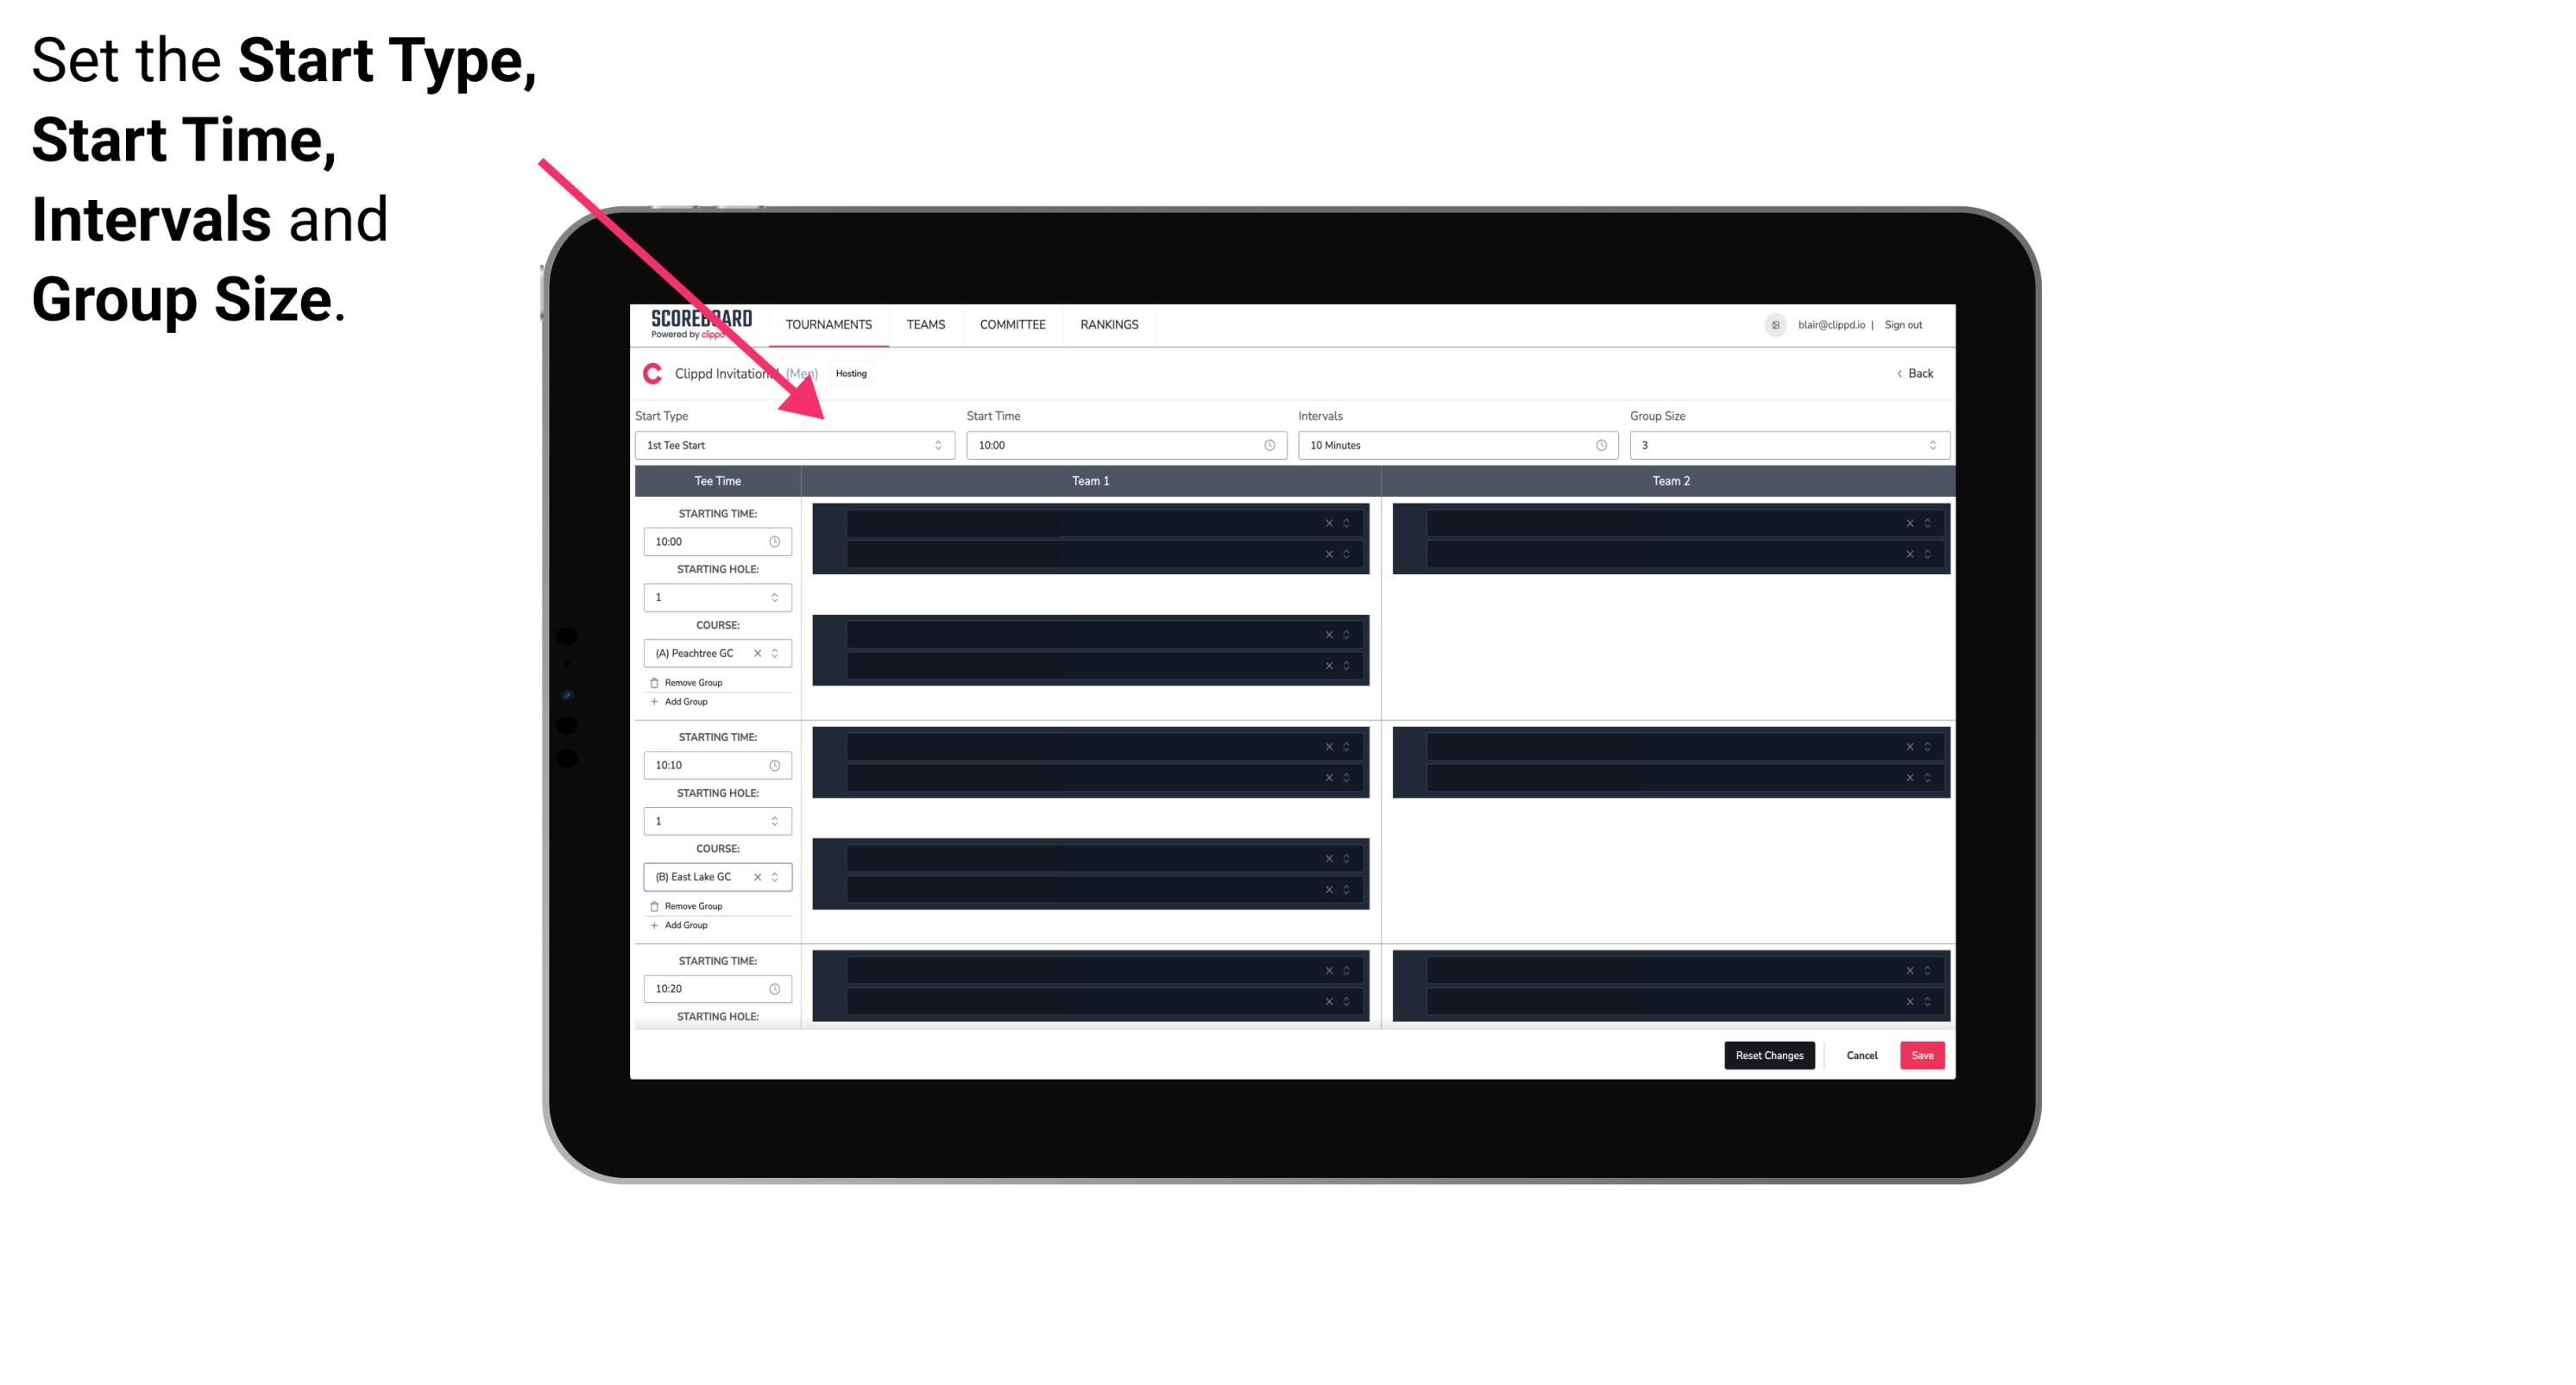Switch to the TOURNAMENTS tab
This screenshot has height=1385, width=2576.
click(x=829, y=324)
